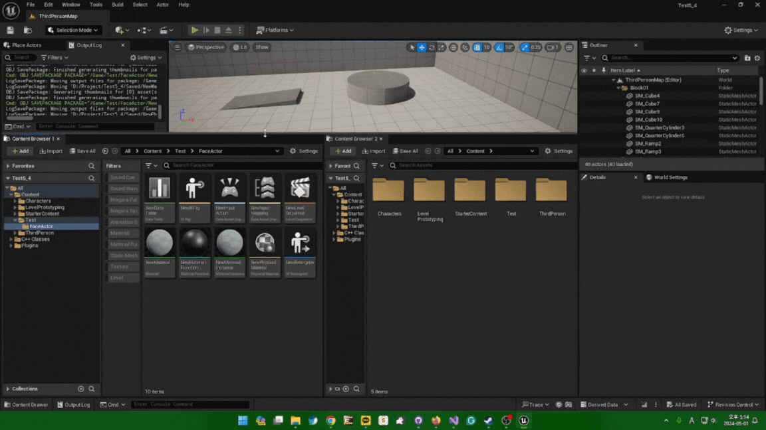Toggle grid snapping in viewport toolbar

tap(477, 48)
